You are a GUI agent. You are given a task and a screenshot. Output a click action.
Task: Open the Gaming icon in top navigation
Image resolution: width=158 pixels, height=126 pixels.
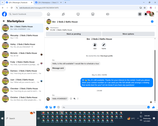click(107, 14)
